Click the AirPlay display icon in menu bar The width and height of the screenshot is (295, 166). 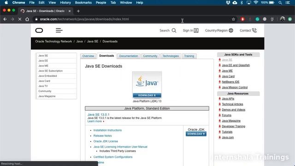[249, 3]
